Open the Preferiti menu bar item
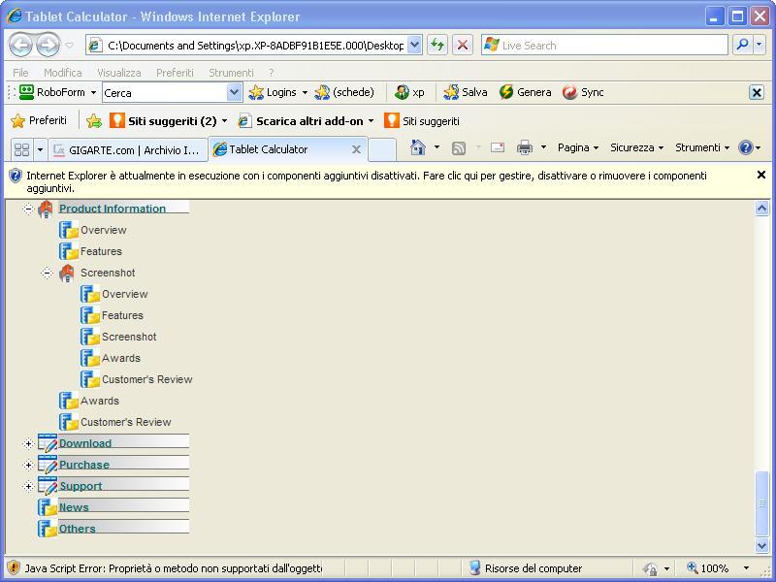 175,73
